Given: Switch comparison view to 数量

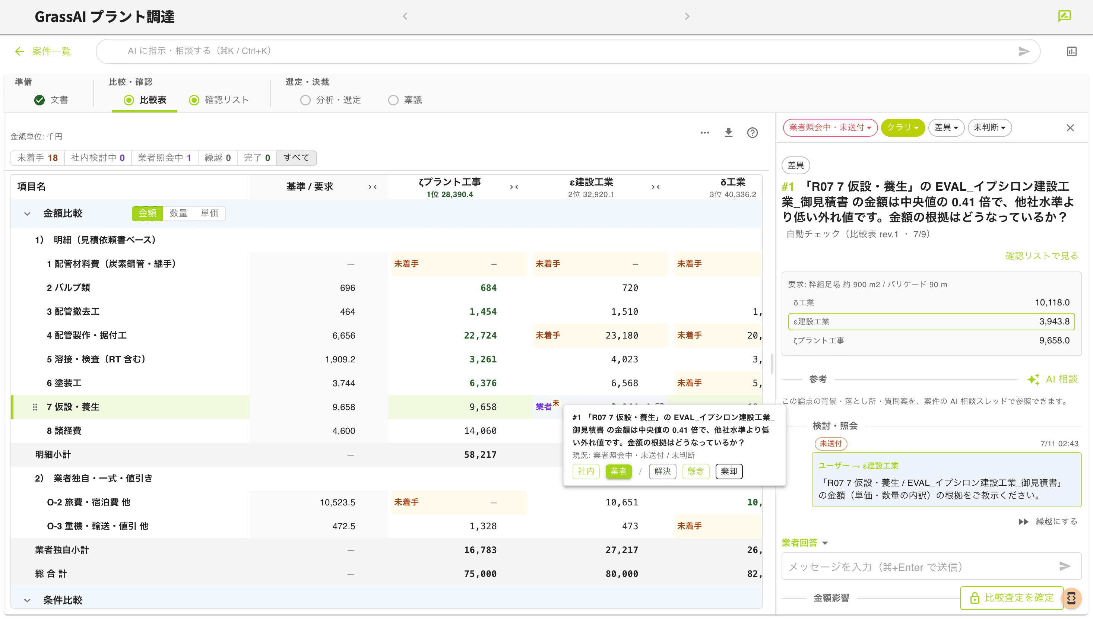Looking at the screenshot, I should [x=178, y=213].
